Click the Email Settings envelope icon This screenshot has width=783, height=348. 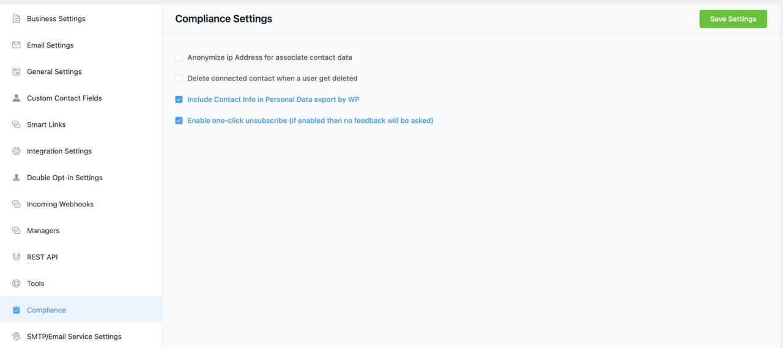[x=17, y=45]
